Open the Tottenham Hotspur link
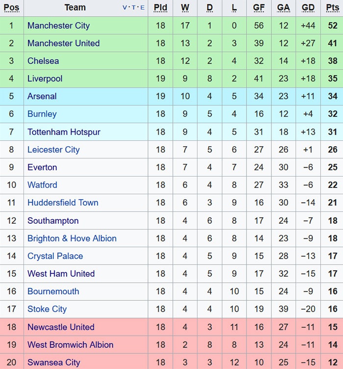 click(x=64, y=132)
